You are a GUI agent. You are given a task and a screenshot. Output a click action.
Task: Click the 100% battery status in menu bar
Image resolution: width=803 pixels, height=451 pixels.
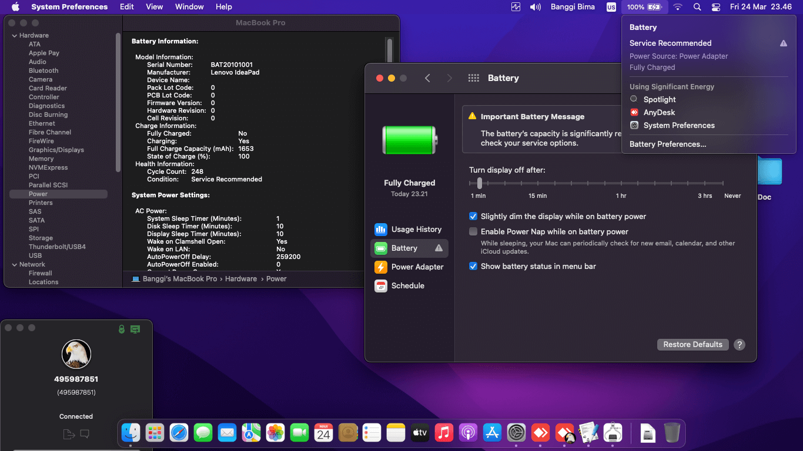(x=645, y=7)
